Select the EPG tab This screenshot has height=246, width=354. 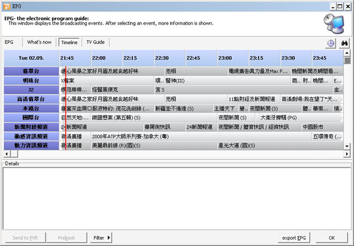(x=9, y=42)
